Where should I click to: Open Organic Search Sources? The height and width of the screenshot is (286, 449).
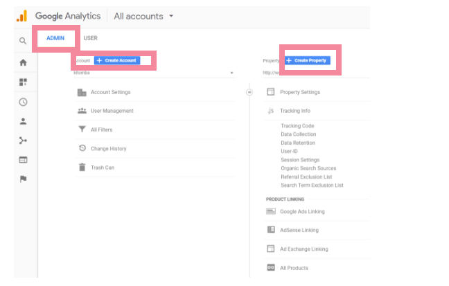(x=308, y=168)
